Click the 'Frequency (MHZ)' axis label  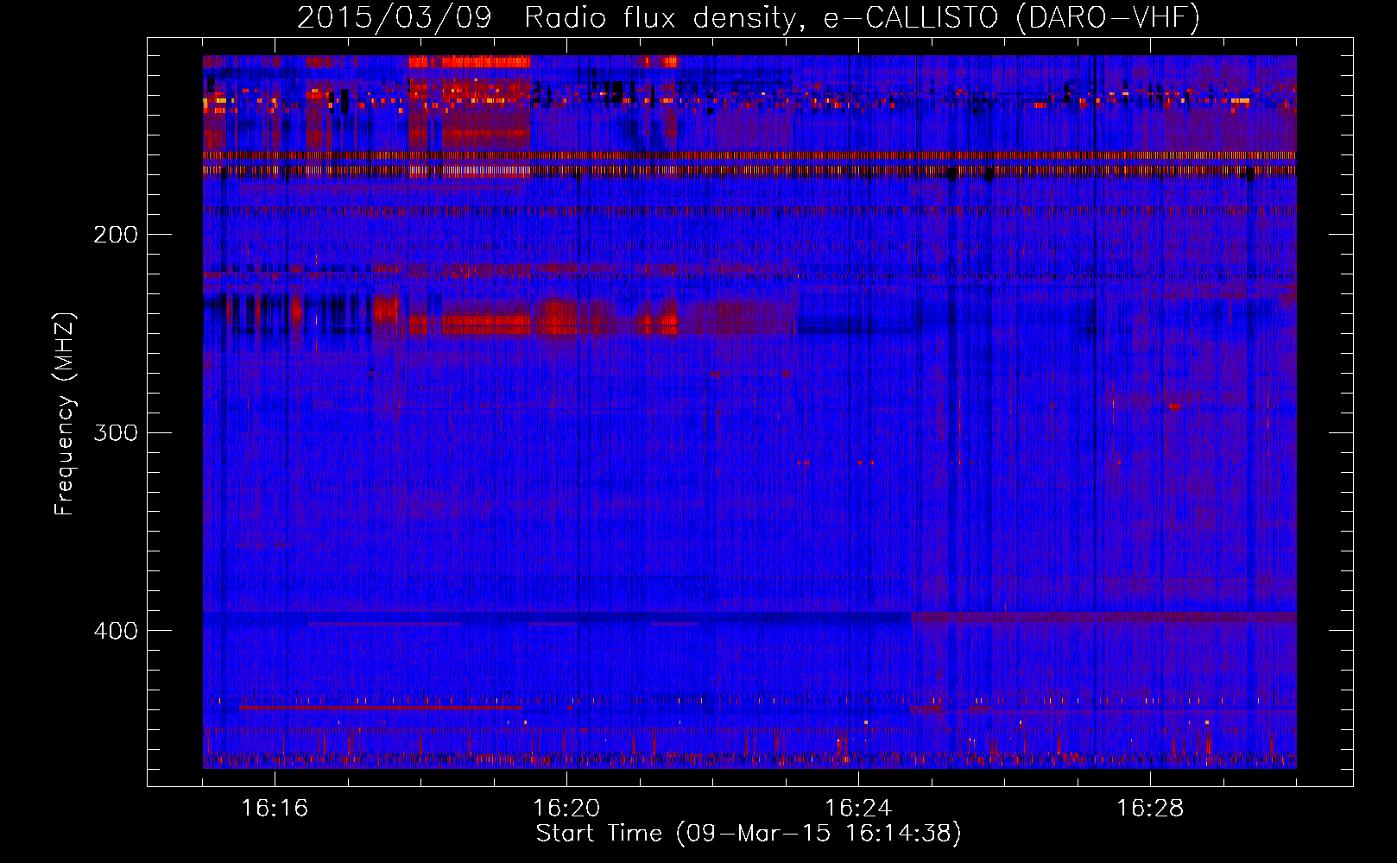pyautogui.click(x=64, y=413)
